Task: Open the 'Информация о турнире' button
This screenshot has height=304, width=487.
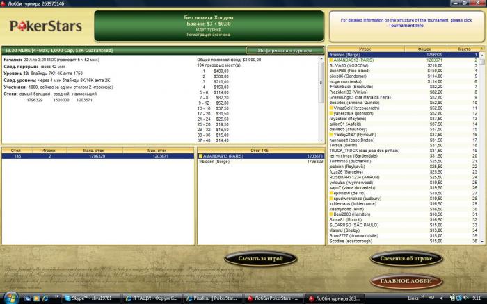Action: point(285,50)
